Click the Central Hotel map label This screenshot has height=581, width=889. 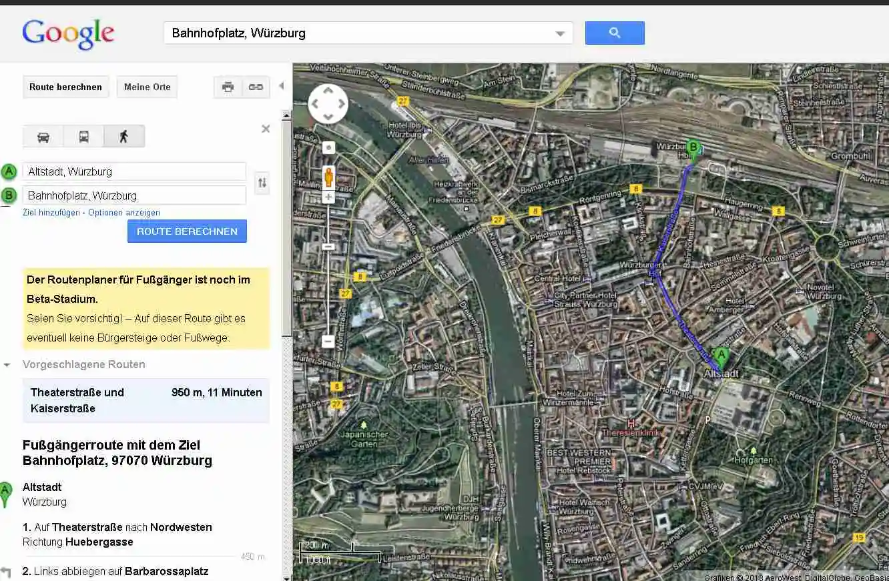[x=557, y=278]
